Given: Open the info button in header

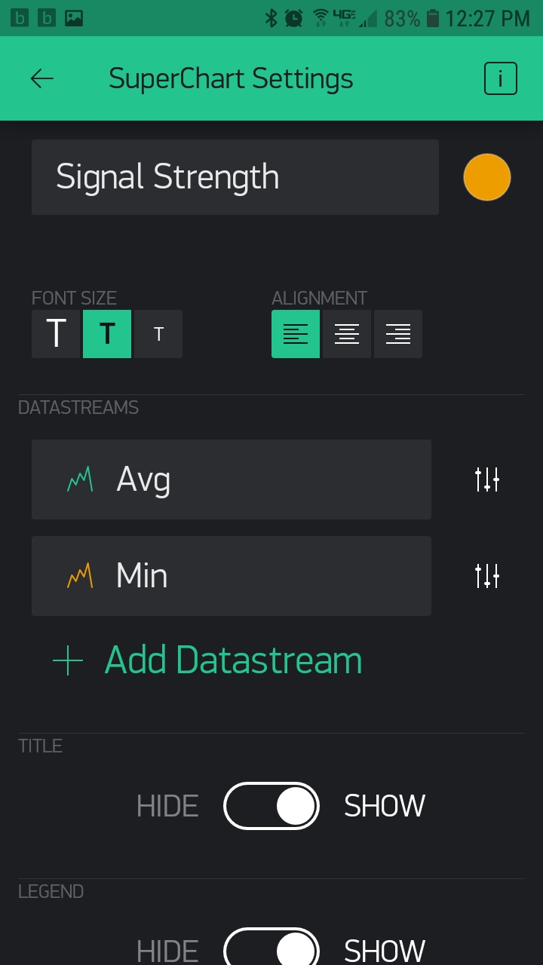Looking at the screenshot, I should pyautogui.click(x=501, y=78).
